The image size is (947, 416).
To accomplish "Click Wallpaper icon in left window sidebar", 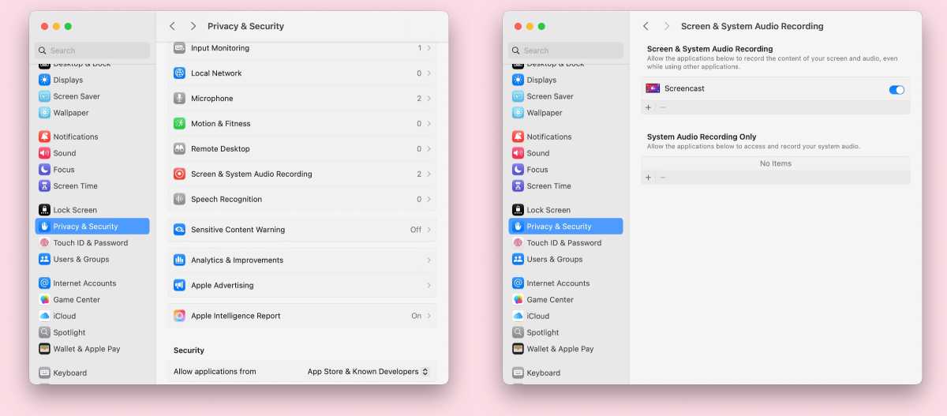I will (45, 113).
